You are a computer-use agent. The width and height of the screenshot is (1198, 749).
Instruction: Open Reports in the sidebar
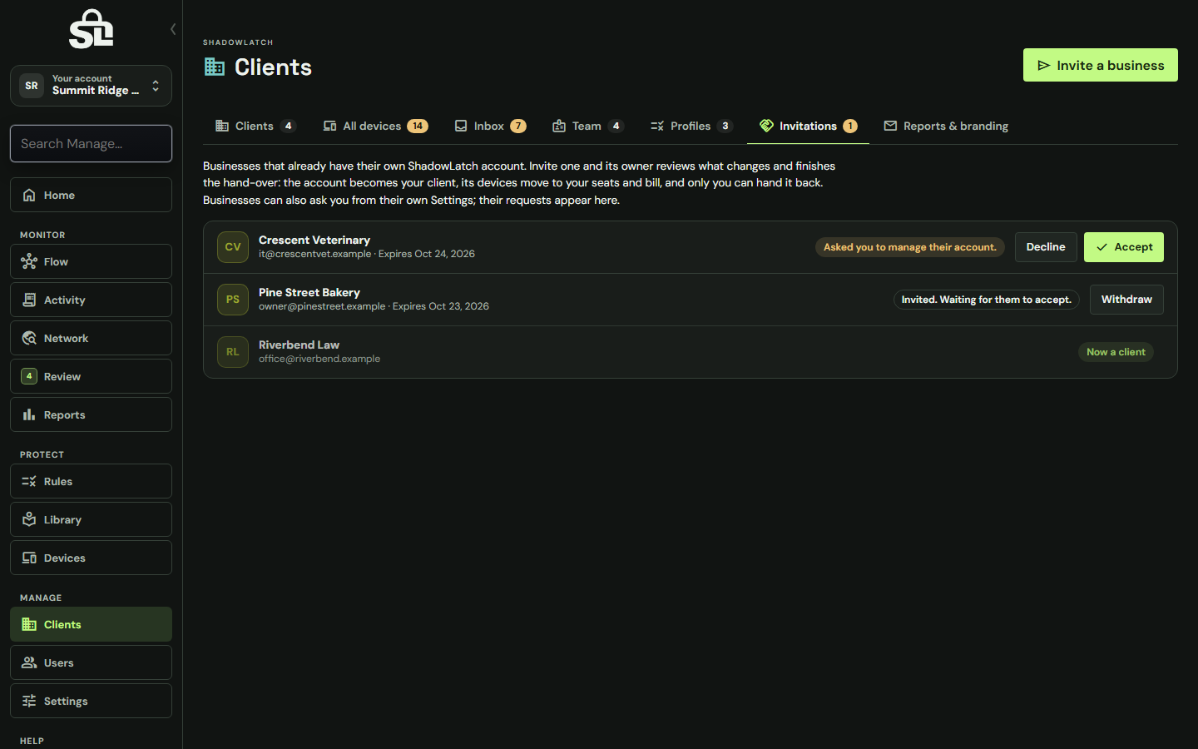[x=91, y=414]
